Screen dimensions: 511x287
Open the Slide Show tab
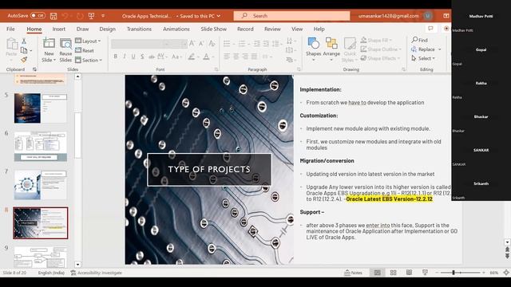point(213,29)
